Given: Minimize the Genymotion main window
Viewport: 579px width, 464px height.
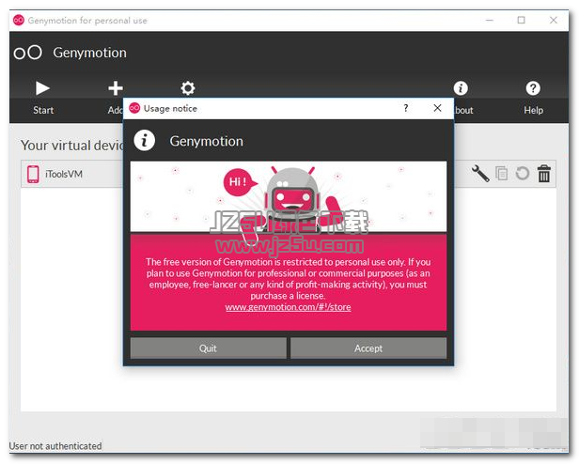Looking at the screenshot, I should point(490,20).
